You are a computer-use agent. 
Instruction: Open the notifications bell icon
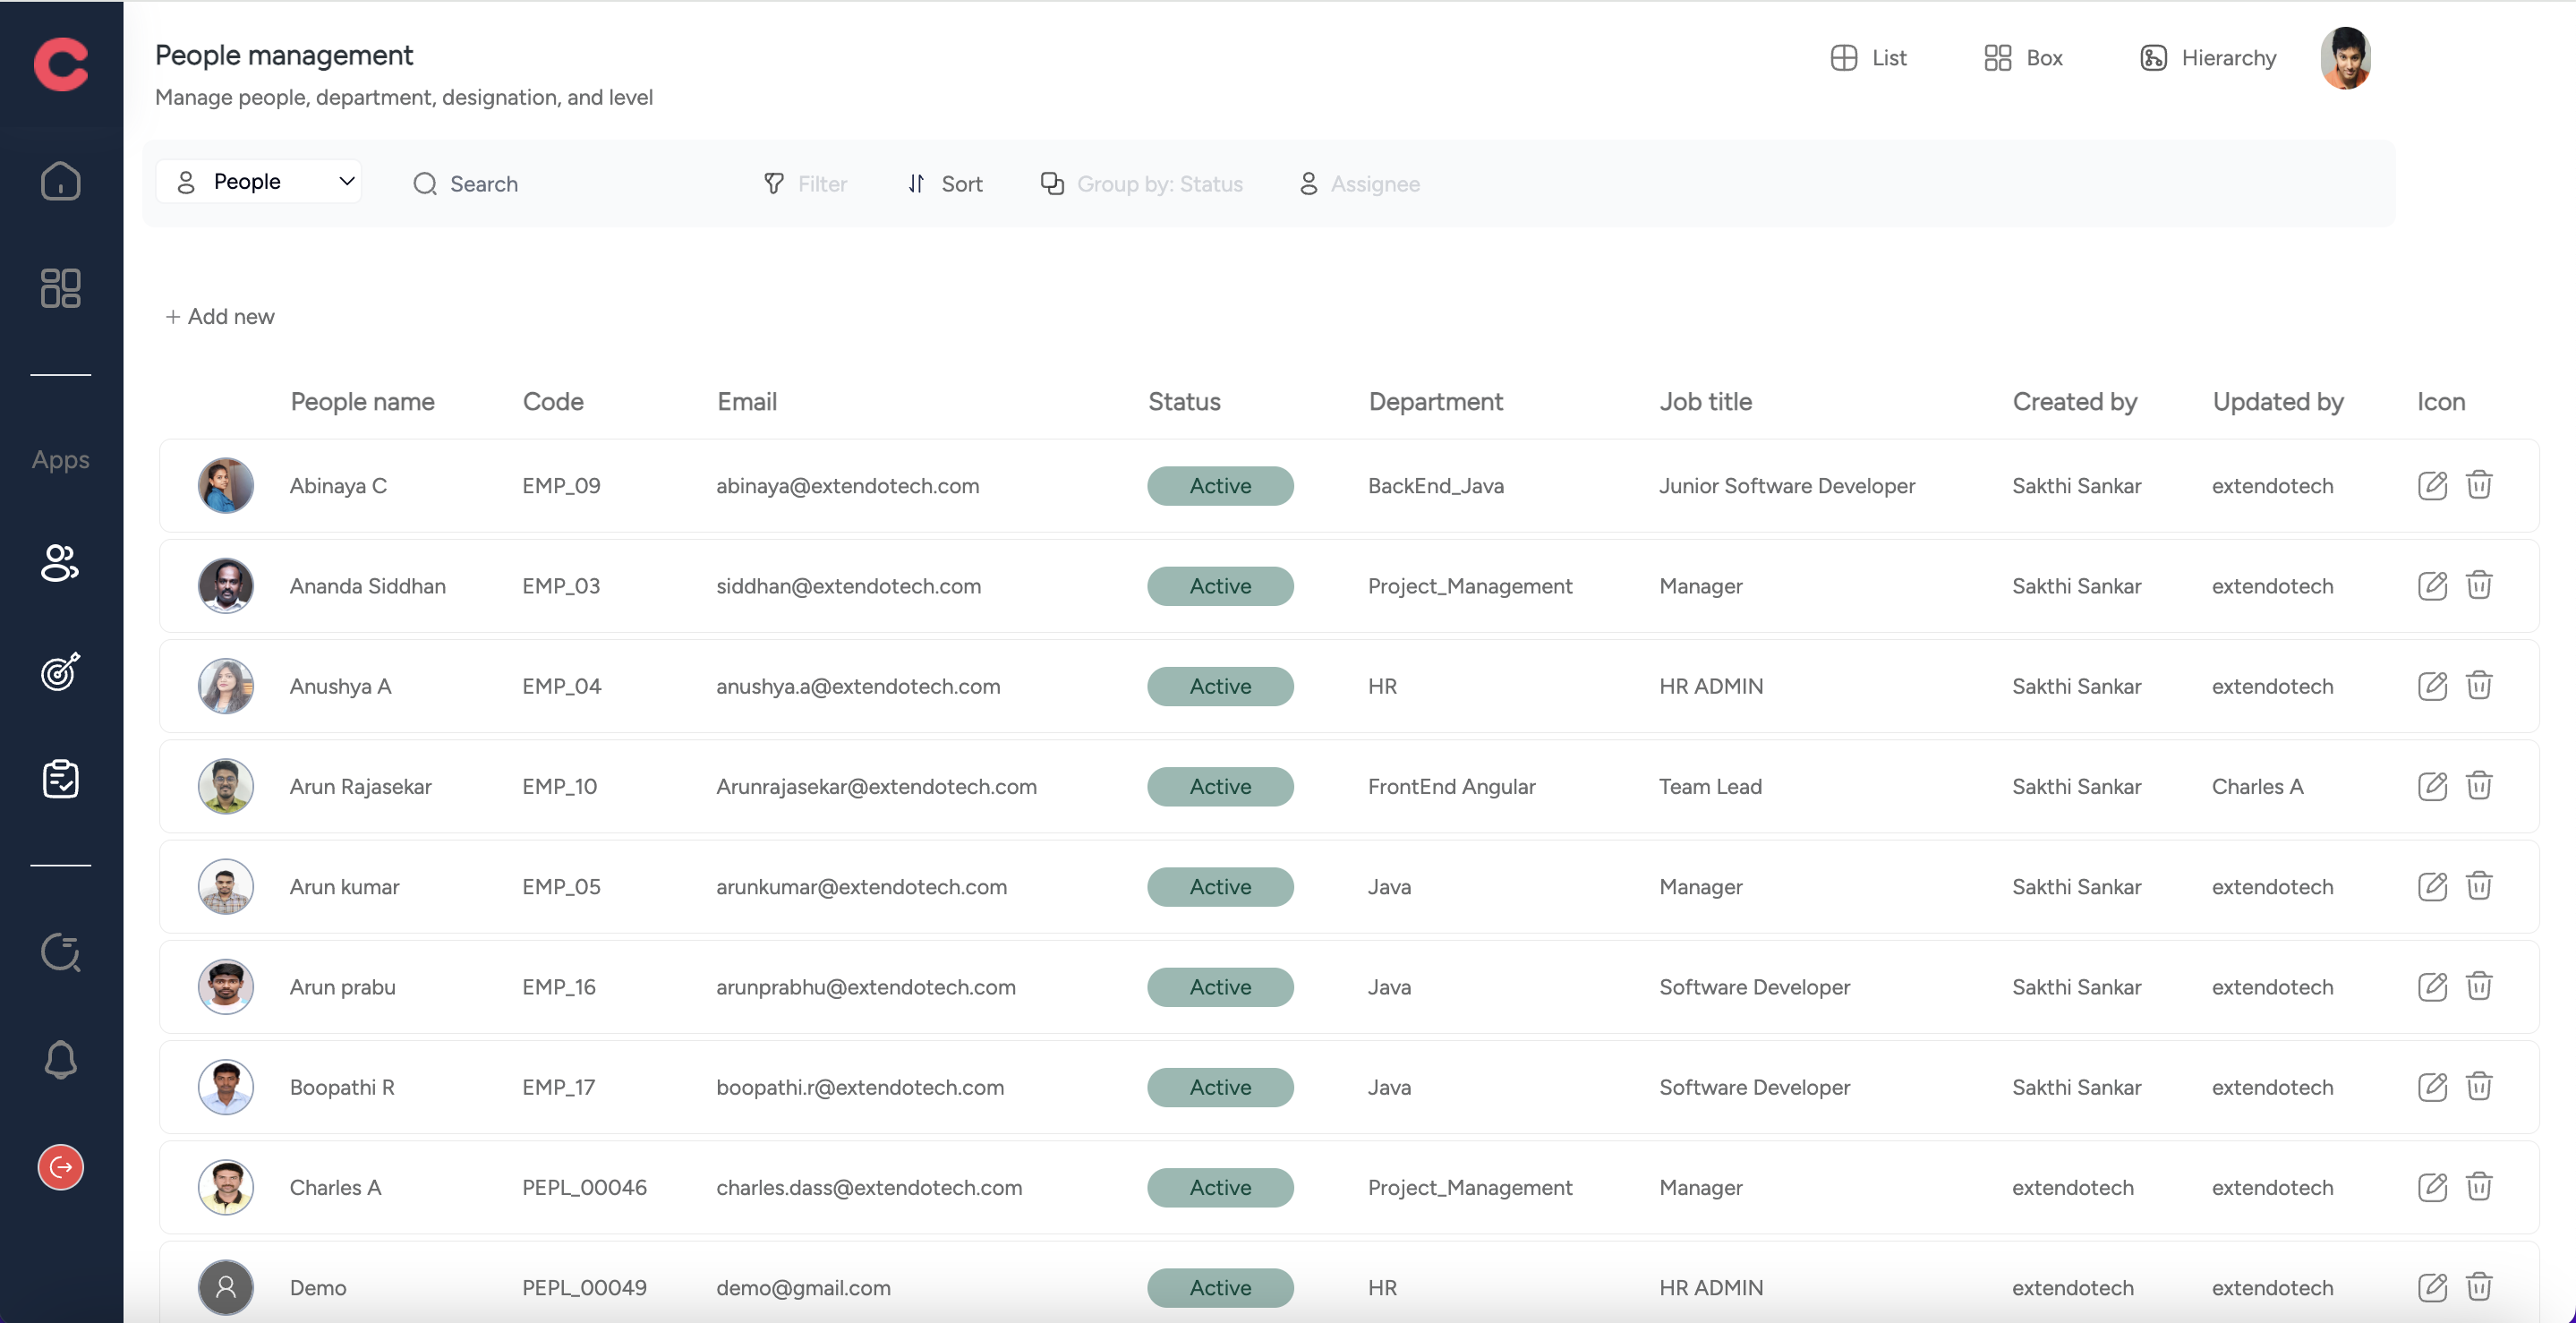pyautogui.click(x=60, y=1060)
